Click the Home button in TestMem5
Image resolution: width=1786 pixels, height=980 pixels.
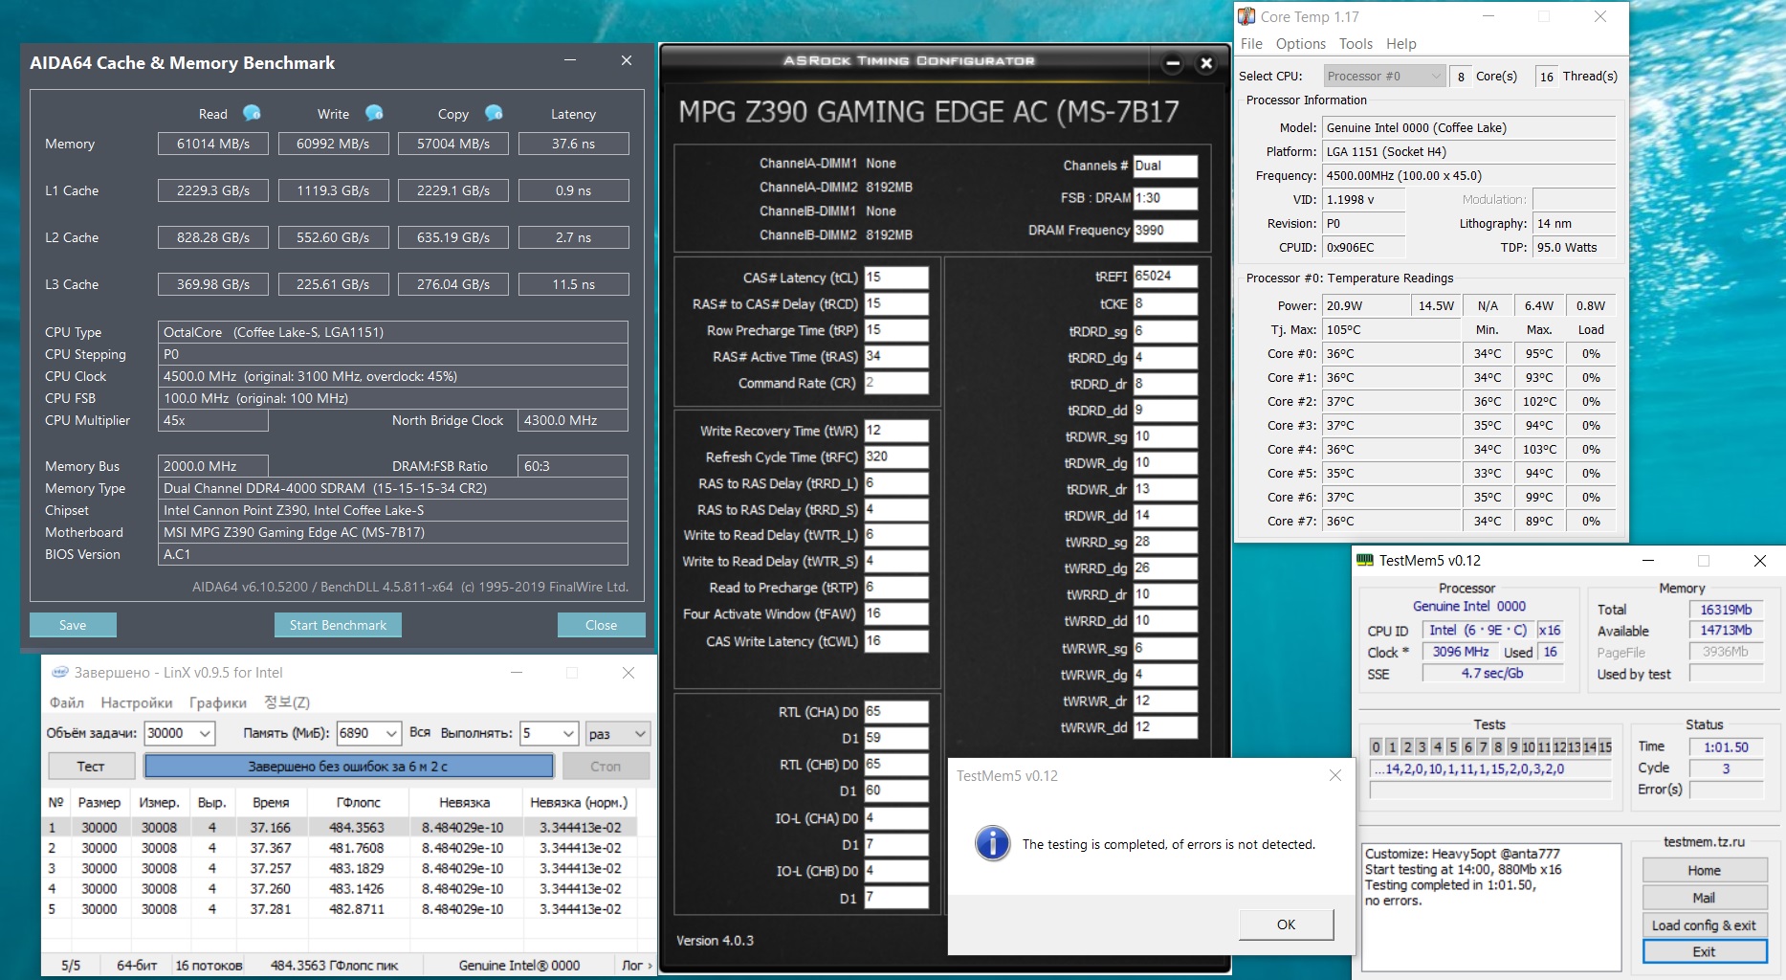tap(1704, 870)
